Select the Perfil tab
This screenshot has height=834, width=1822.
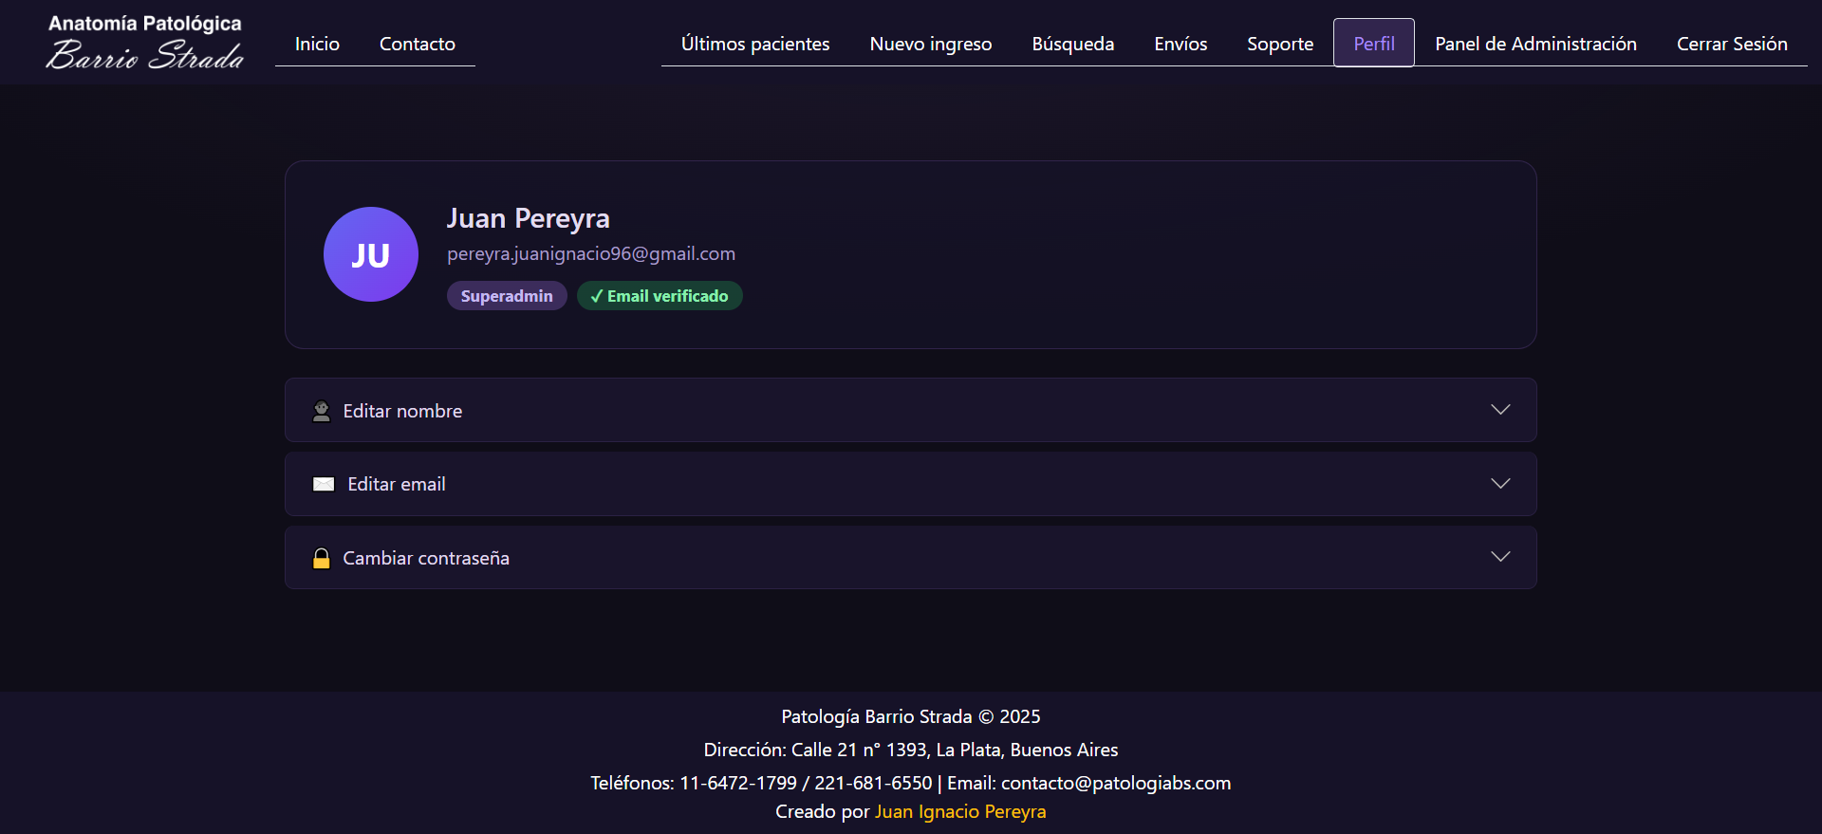point(1373,44)
